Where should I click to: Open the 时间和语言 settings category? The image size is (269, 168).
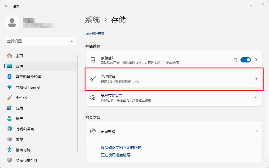tap(25, 129)
